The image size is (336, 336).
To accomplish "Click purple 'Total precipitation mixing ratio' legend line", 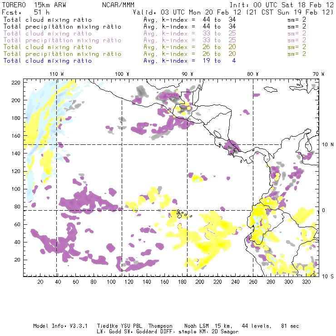I will pos(62,40).
